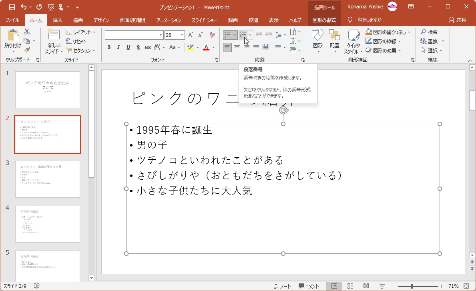Image resolution: width=476 pixels, height=291 pixels.
Task: Toggle italic formatting
Action: [118, 47]
